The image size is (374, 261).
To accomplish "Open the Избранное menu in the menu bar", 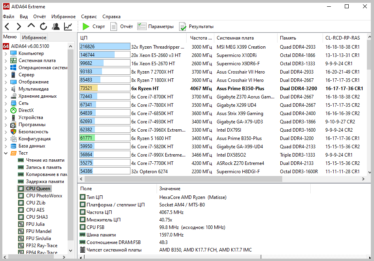I will (63, 17).
